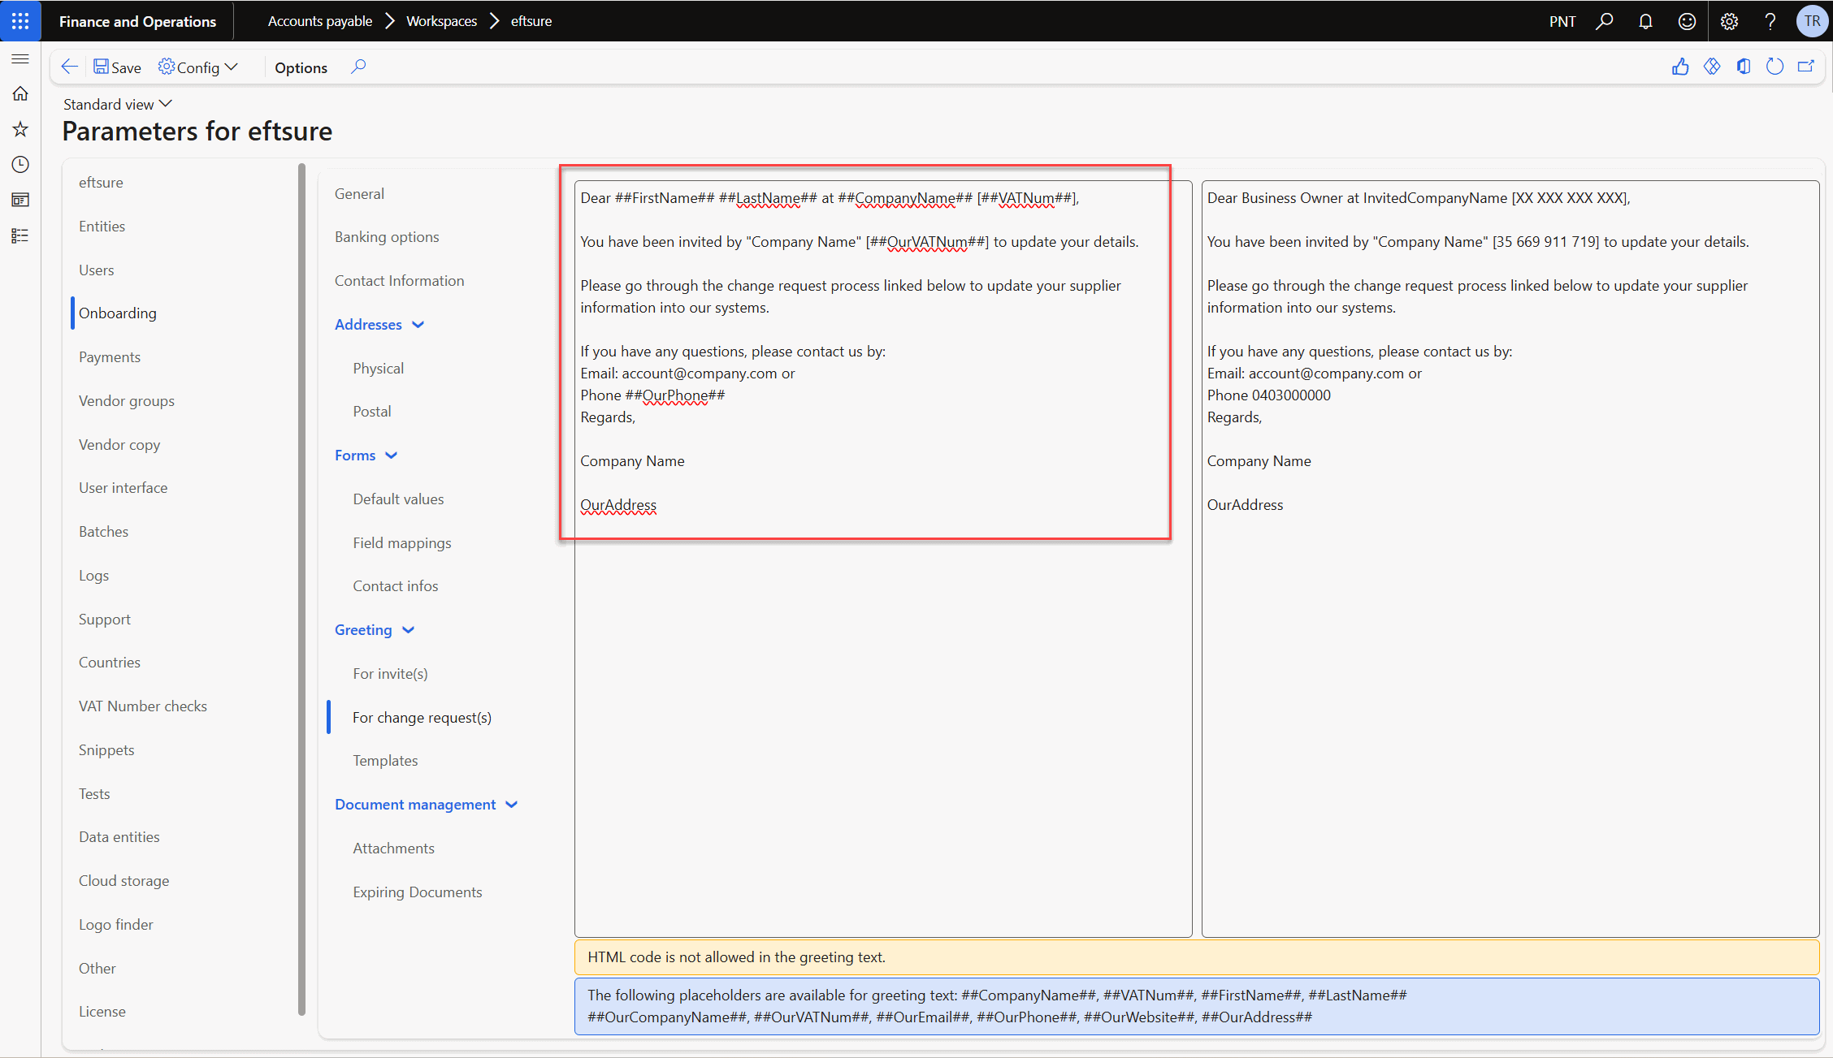Open the TR user profile avatar
Viewport: 1833px width, 1058px height.
tap(1813, 21)
